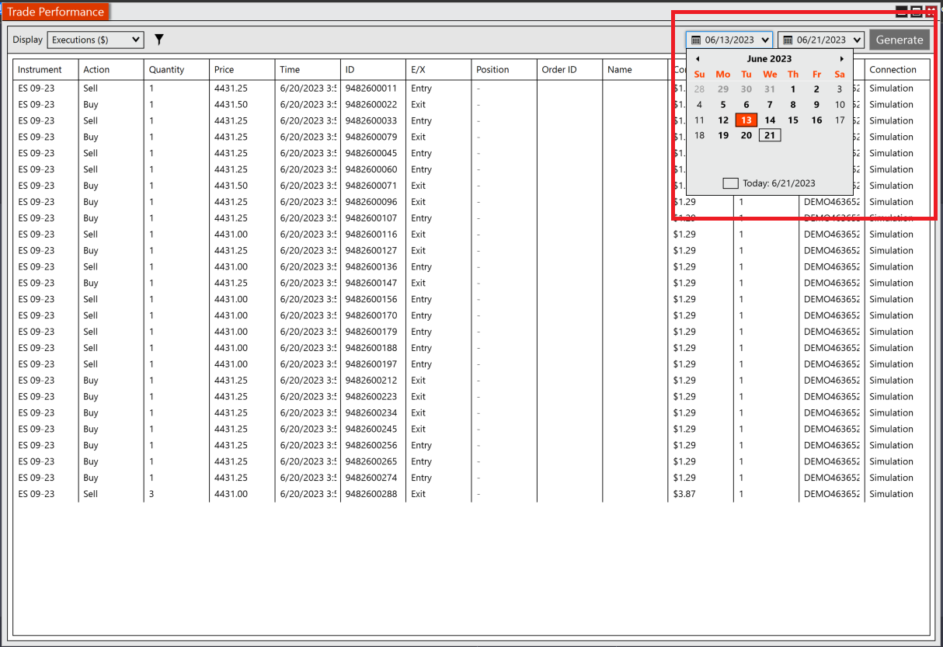Restore the Trade Performance window size

(917, 12)
